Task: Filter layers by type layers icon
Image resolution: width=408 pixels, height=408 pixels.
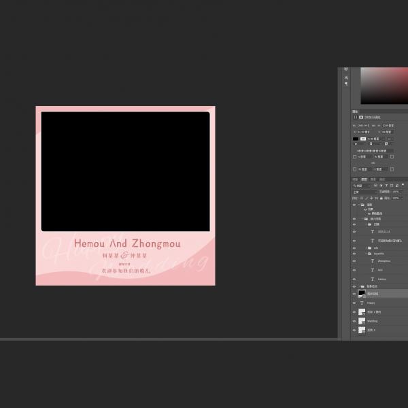Action: [386, 185]
